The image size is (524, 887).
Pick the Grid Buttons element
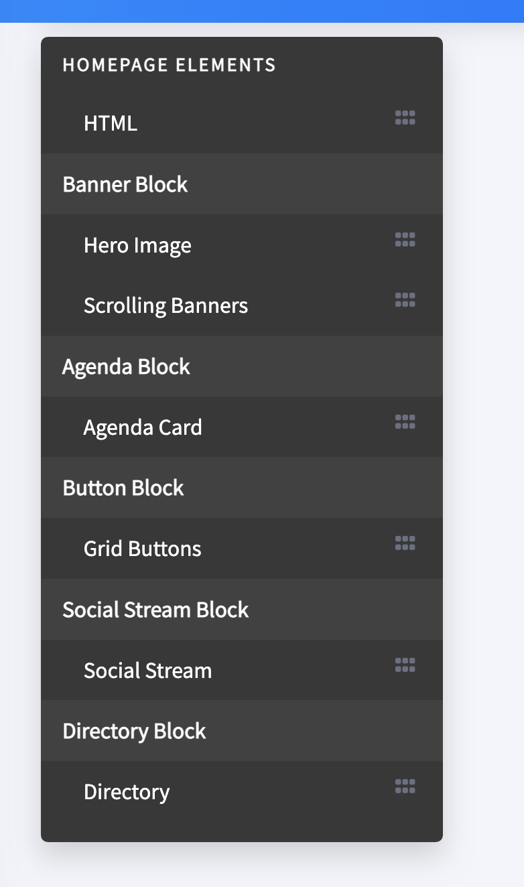point(242,548)
